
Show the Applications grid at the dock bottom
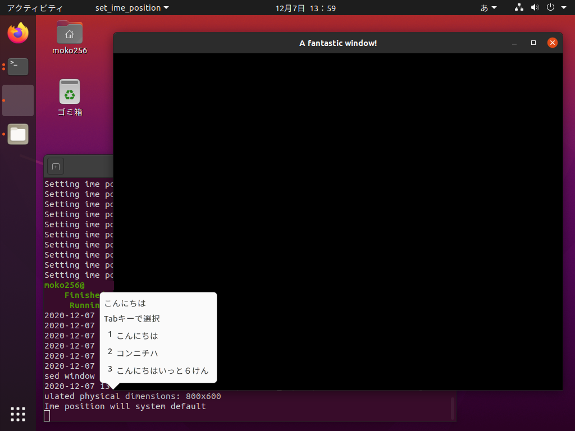coord(17,414)
